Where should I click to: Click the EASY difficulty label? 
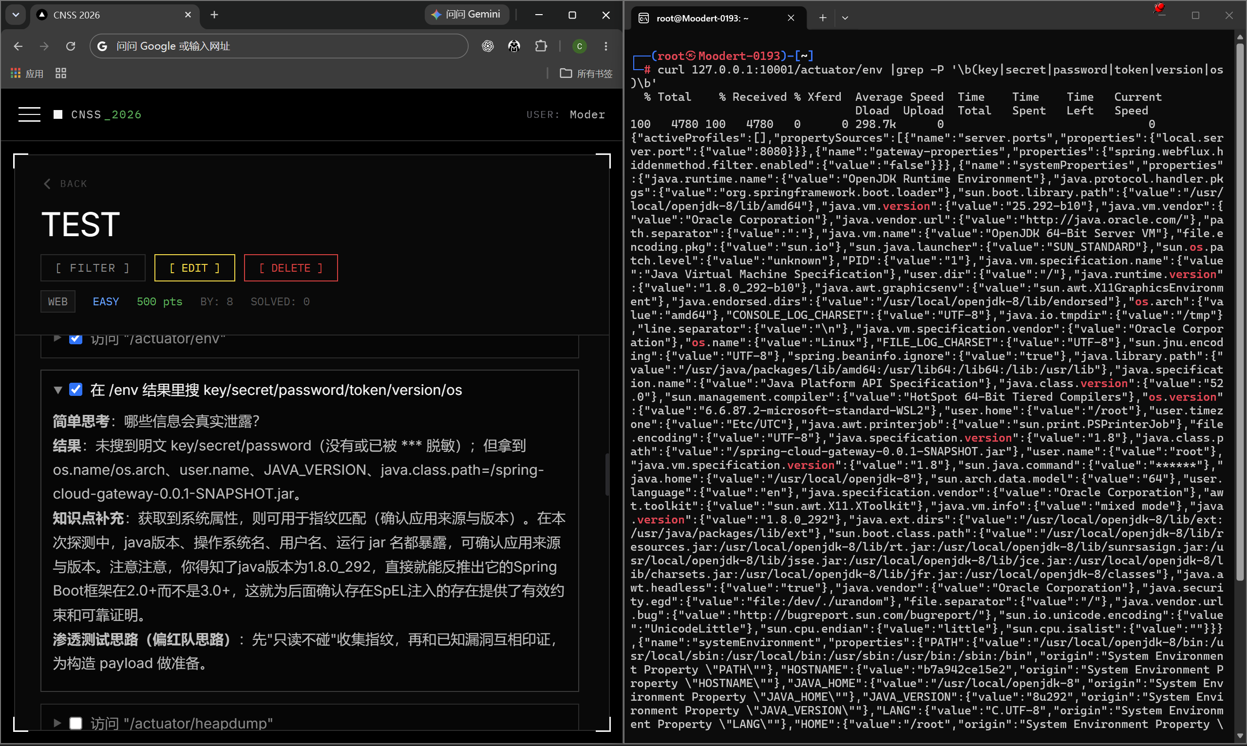click(x=106, y=301)
